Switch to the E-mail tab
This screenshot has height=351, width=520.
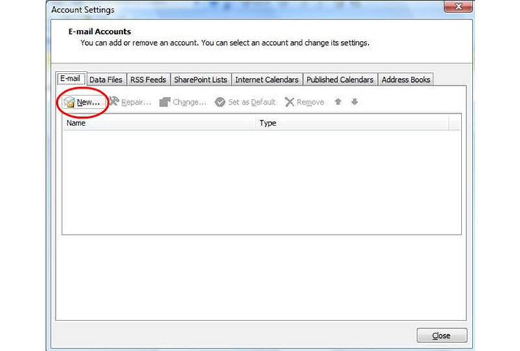[70, 79]
